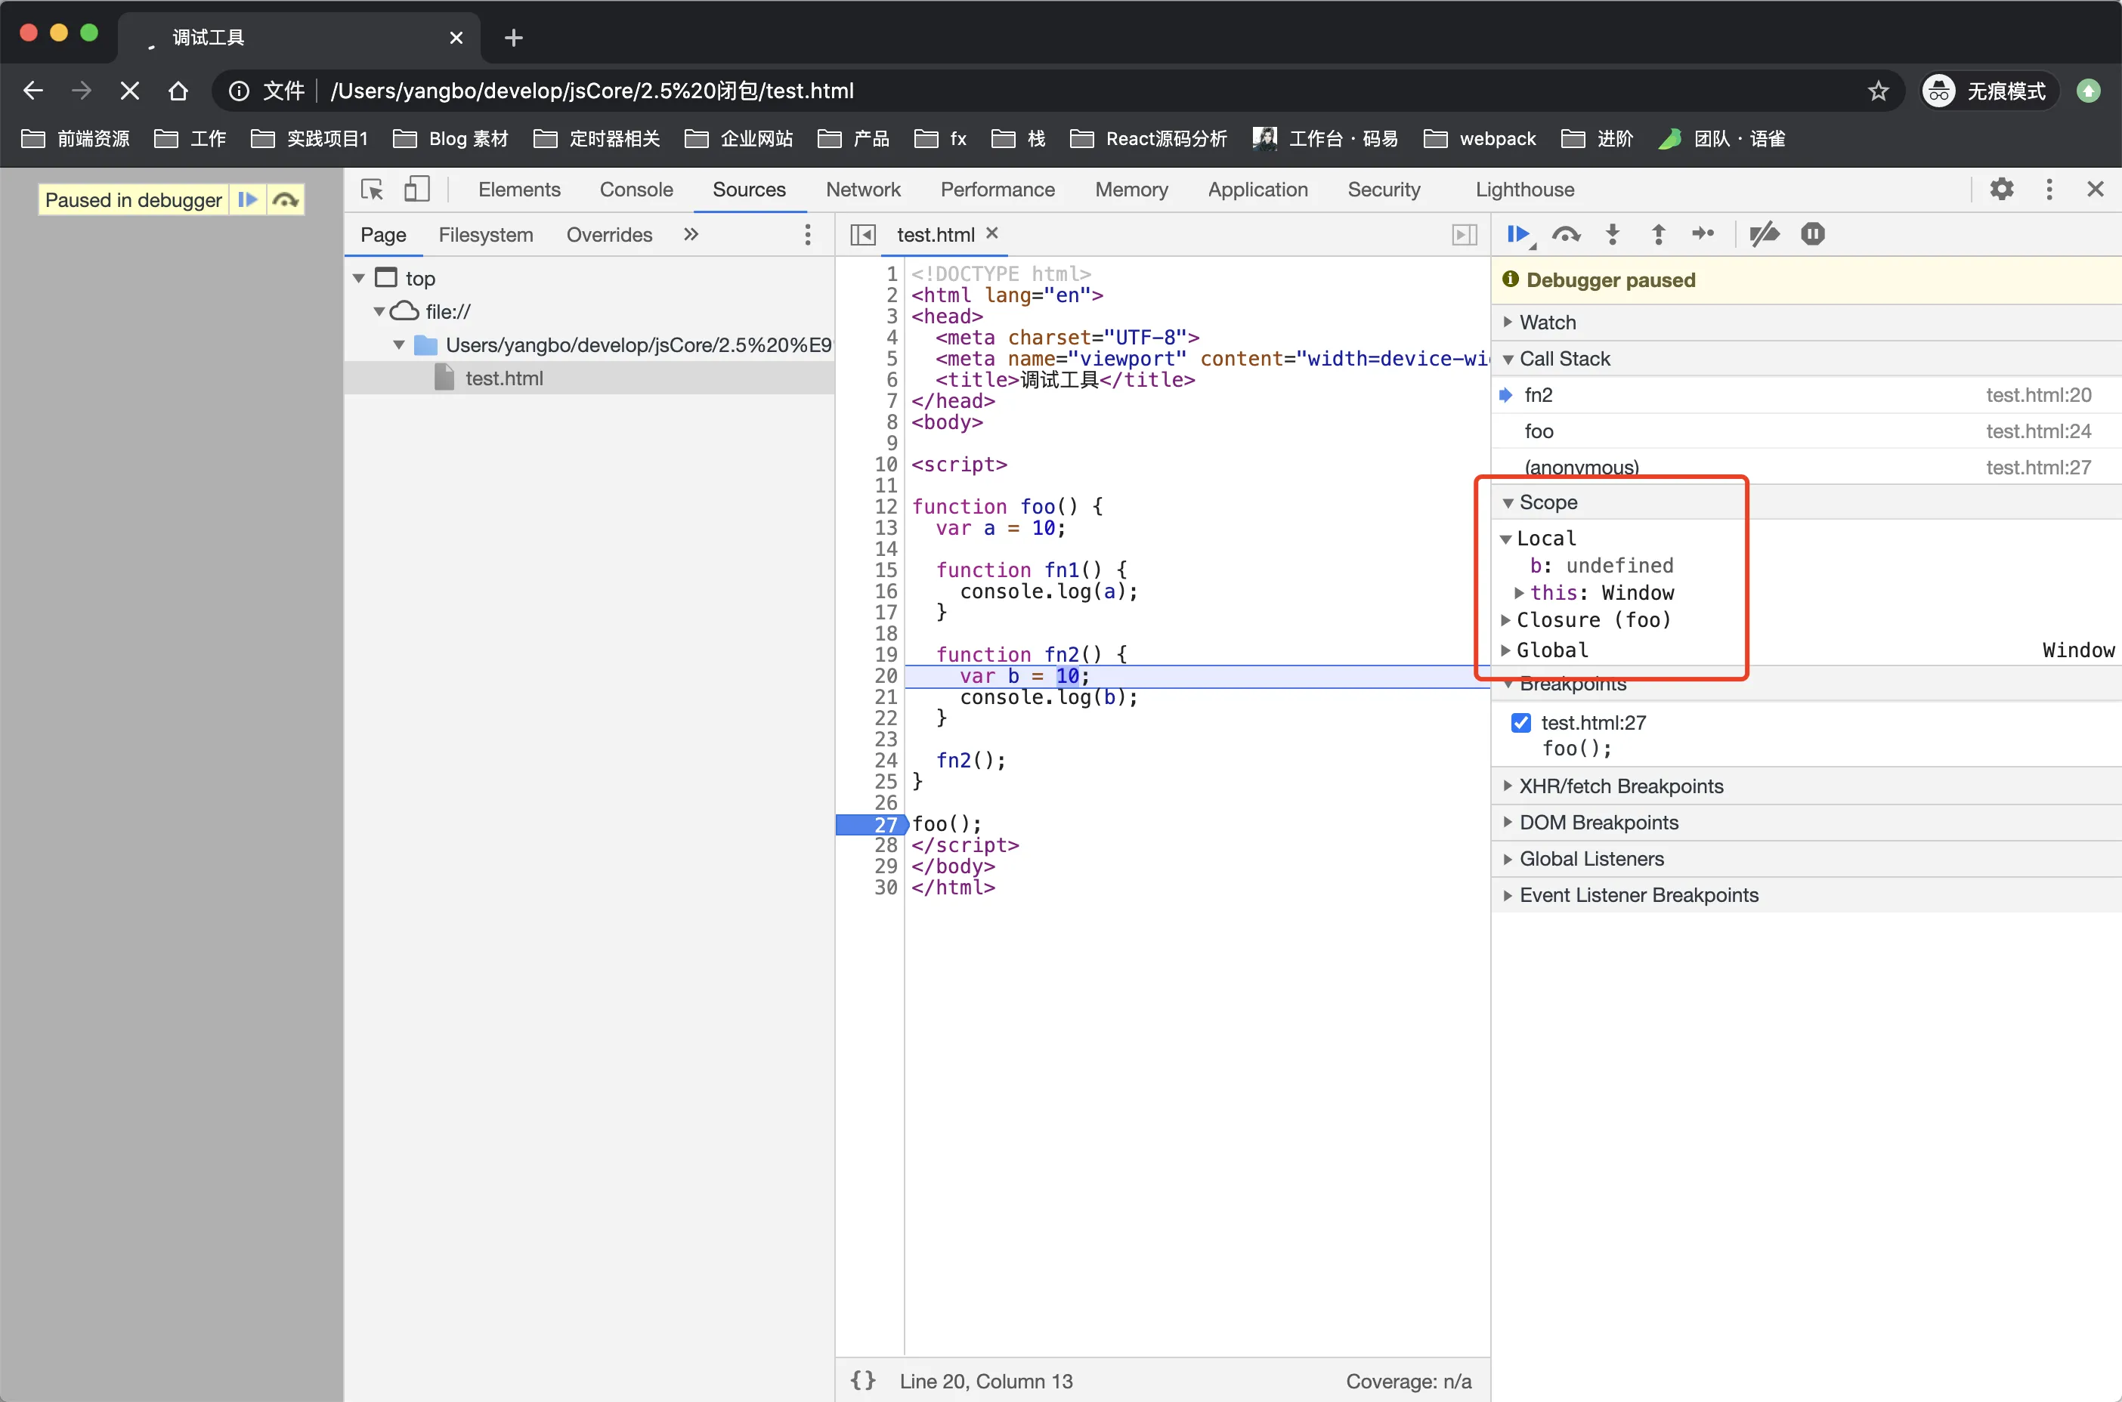The height and width of the screenshot is (1402, 2122).
Task: Open the Security tab
Action: (x=1384, y=190)
